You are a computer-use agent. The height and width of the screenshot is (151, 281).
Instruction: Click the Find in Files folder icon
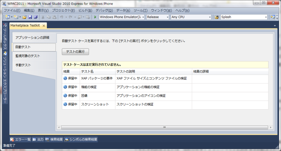(x=217, y=17)
